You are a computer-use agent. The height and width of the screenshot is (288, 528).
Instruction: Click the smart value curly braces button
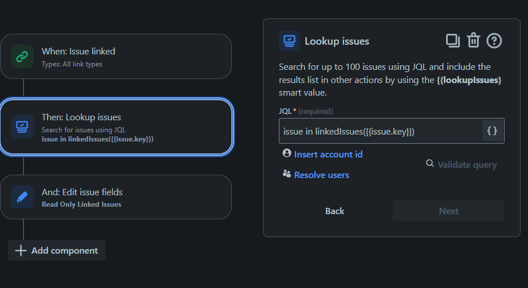tap(492, 131)
